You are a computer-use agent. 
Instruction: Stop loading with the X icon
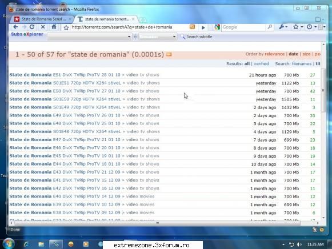tap(43, 27)
